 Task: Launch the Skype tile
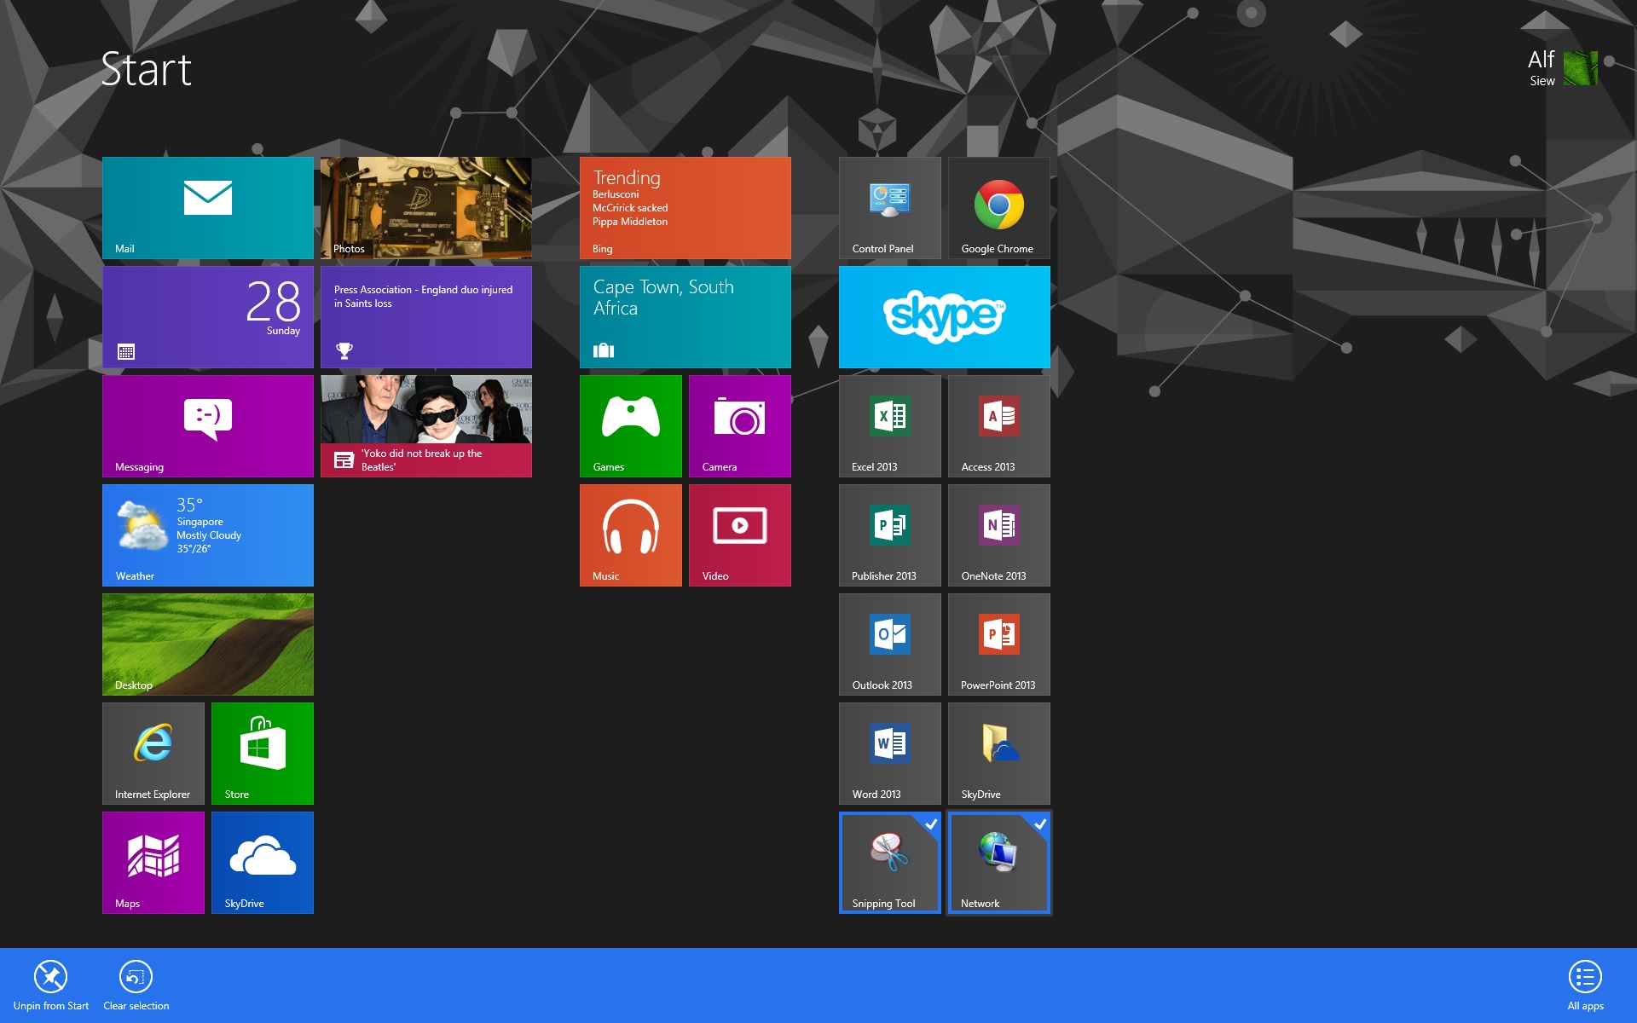[x=945, y=317]
